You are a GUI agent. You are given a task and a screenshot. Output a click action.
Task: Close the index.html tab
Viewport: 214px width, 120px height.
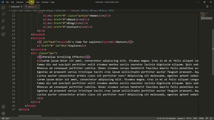(21, 7)
